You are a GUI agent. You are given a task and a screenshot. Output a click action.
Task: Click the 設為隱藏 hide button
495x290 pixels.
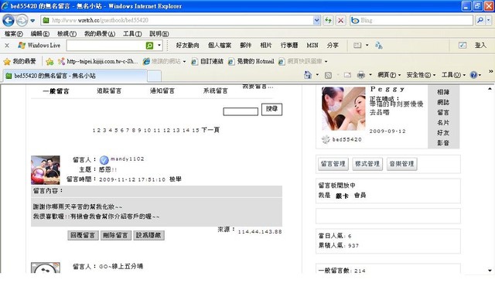148,235
